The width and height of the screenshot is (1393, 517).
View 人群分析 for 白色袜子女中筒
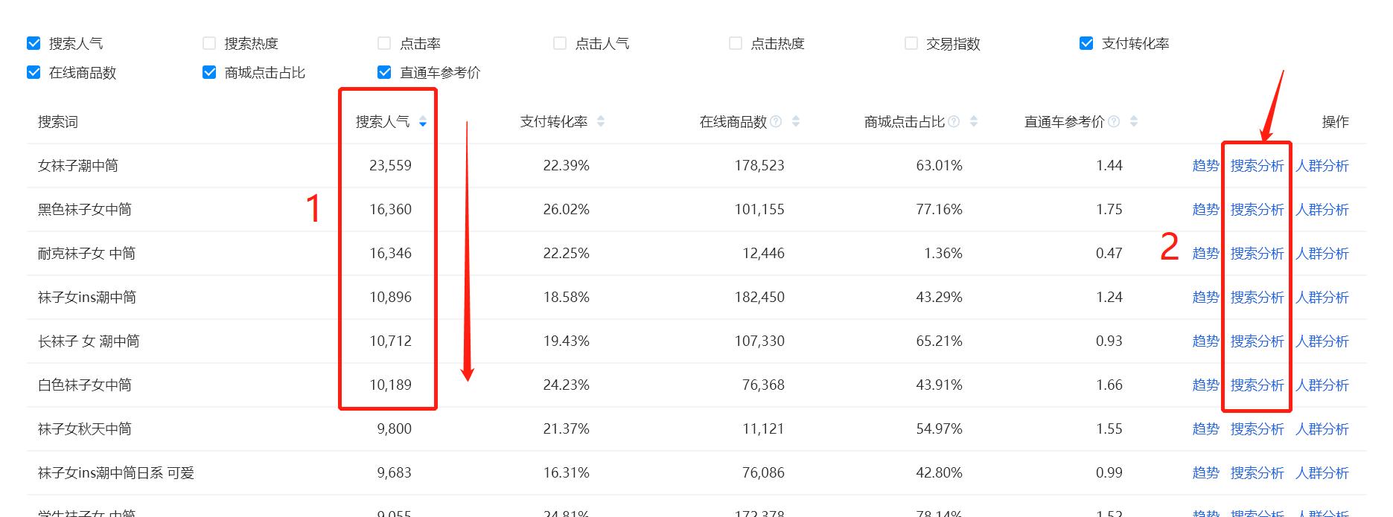pyautogui.click(x=1322, y=385)
